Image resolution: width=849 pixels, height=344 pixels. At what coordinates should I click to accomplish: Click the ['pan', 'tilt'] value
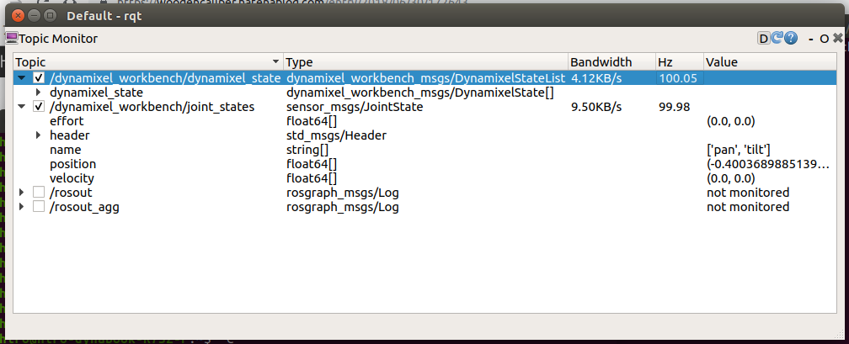tap(738, 150)
